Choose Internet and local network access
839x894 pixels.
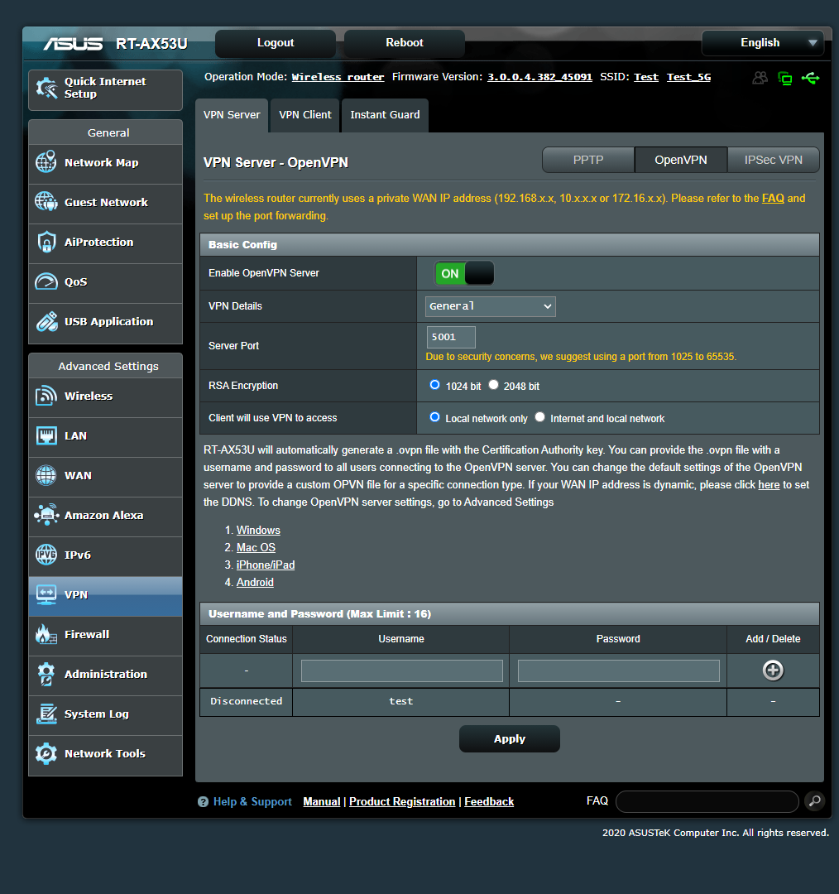click(x=539, y=417)
